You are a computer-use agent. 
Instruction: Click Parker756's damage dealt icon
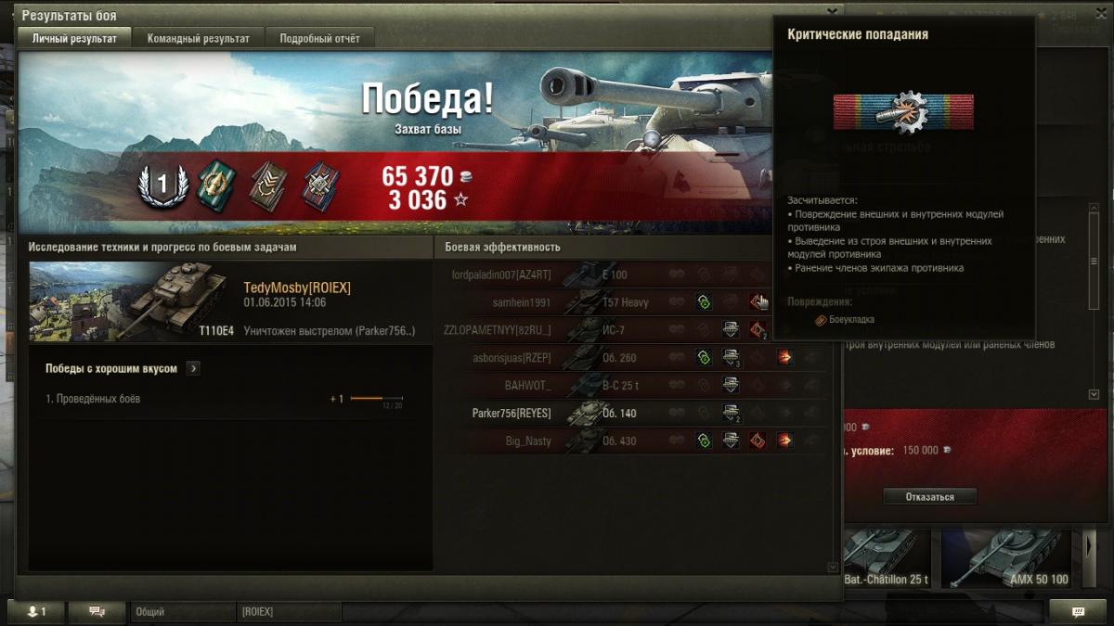[731, 413]
